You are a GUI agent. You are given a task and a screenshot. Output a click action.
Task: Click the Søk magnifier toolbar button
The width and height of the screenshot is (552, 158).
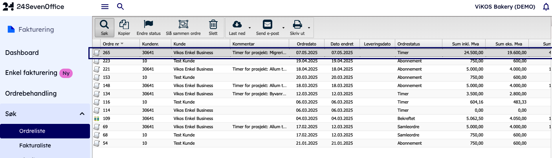click(105, 25)
